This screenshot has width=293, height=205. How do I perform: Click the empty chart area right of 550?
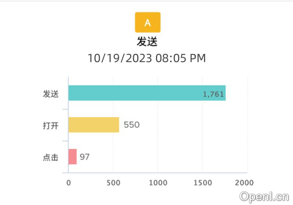[x=188, y=125]
